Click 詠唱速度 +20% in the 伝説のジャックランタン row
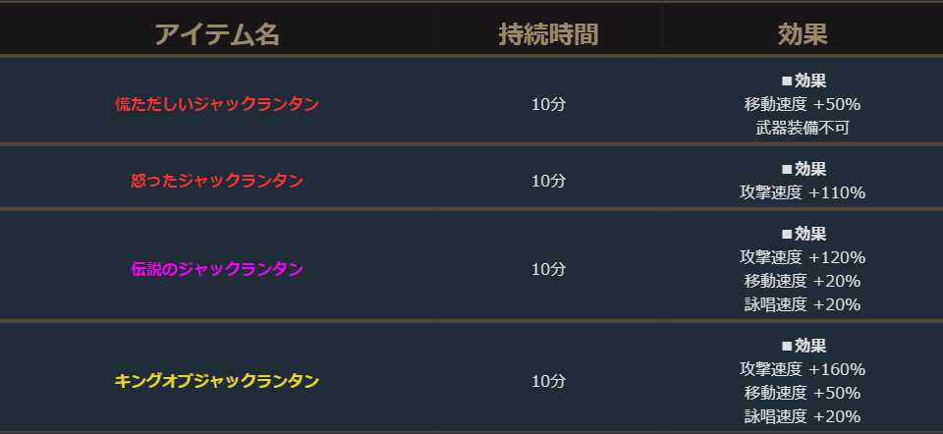Image resolution: width=943 pixels, height=434 pixels. point(803,304)
